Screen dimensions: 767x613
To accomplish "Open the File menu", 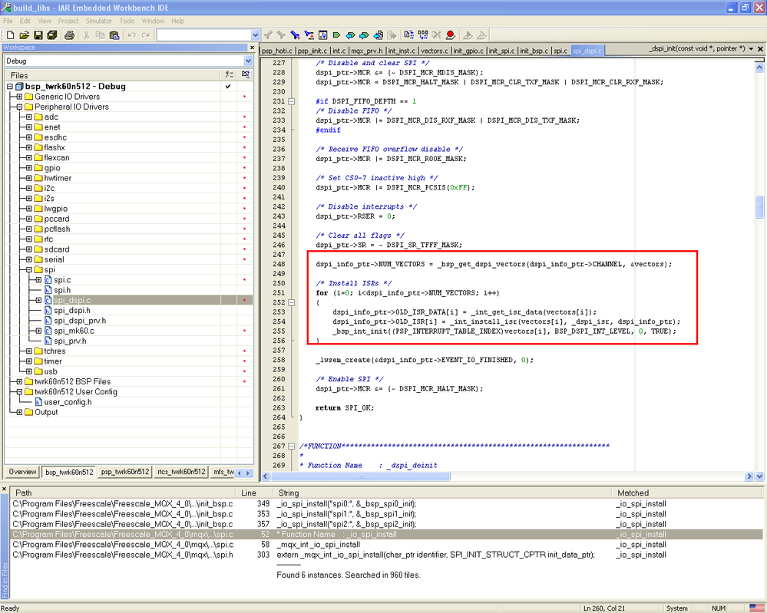I will pyautogui.click(x=8, y=21).
